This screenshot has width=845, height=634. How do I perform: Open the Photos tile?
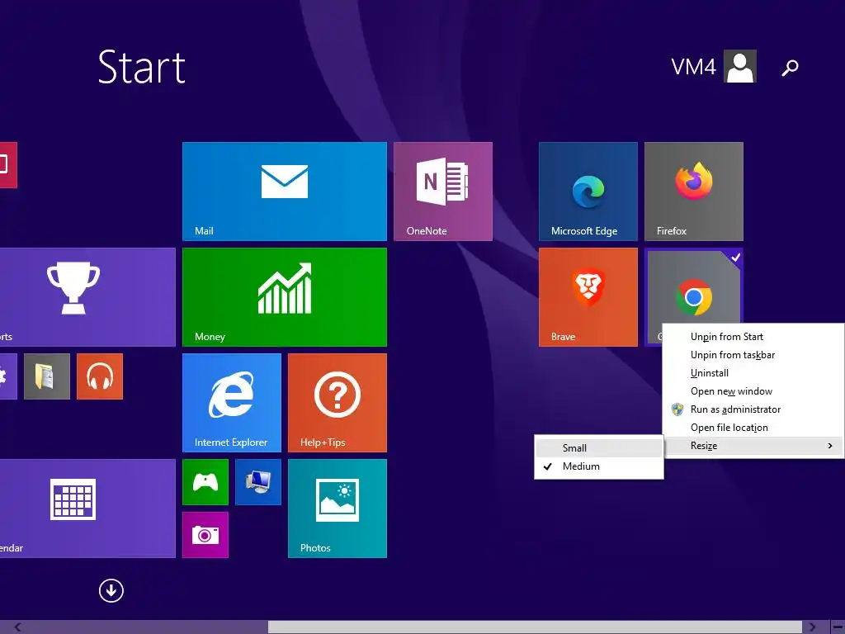[x=338, y=509]
